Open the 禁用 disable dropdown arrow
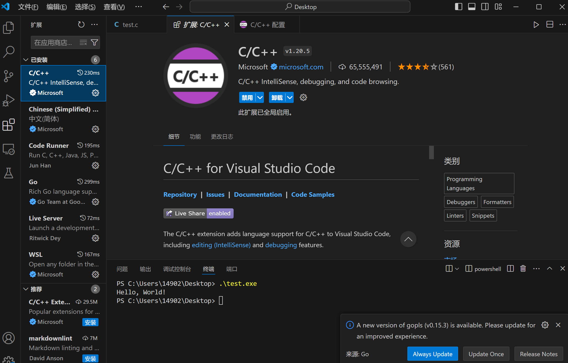Image resolution: width=568 pixels, height=363 pixels. click(x=260, y=97)
